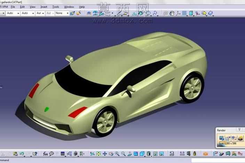Select the Rotate view icon

point(111,154)
